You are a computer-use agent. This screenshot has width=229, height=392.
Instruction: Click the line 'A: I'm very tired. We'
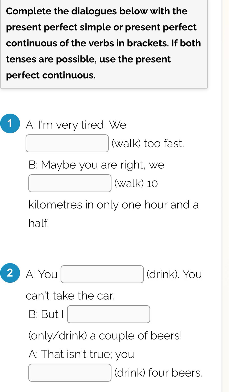(76, 125)
